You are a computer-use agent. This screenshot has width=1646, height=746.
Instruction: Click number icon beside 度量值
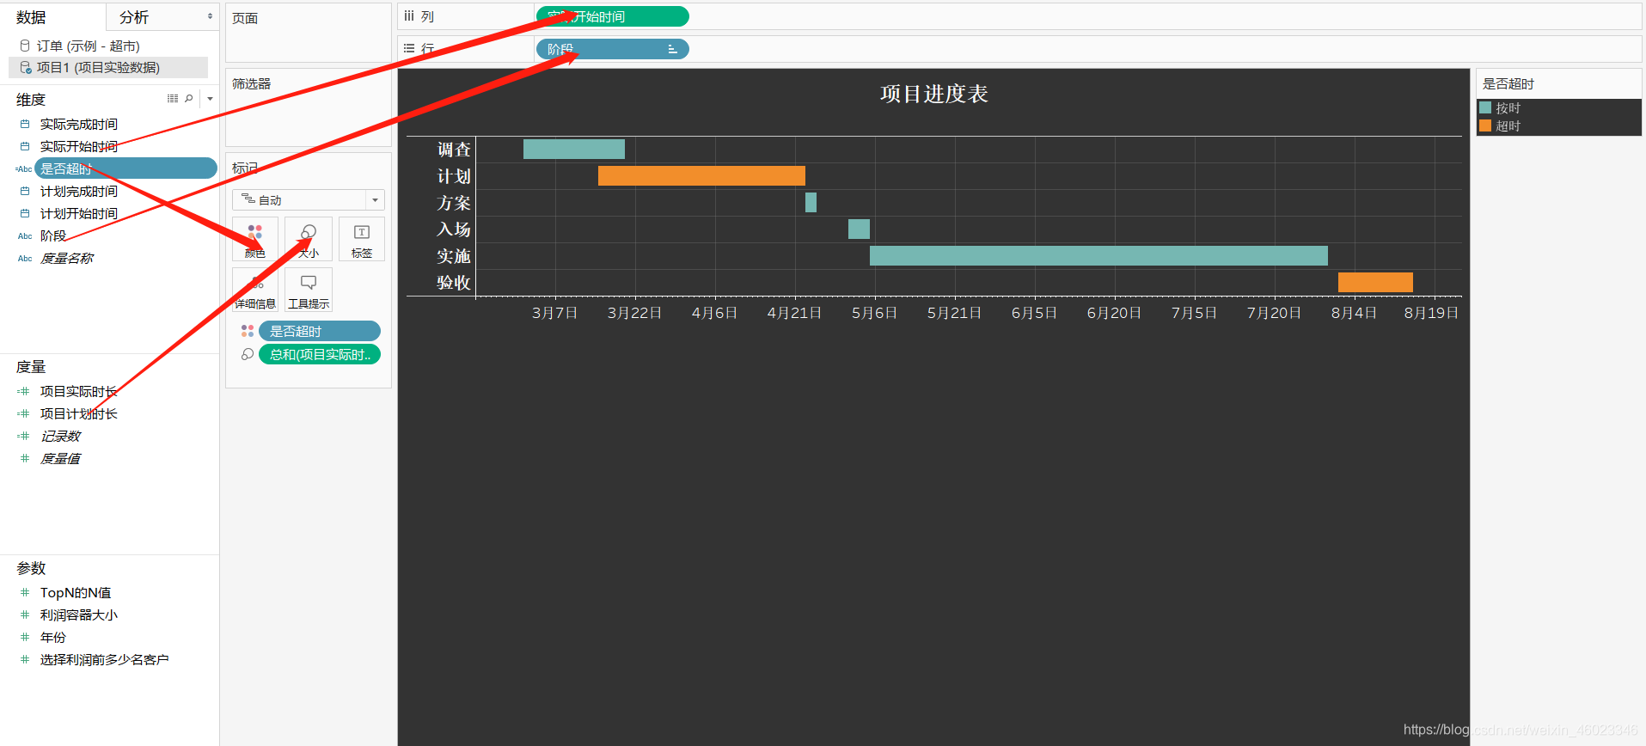pyautogui.click(x=25, y=459)
